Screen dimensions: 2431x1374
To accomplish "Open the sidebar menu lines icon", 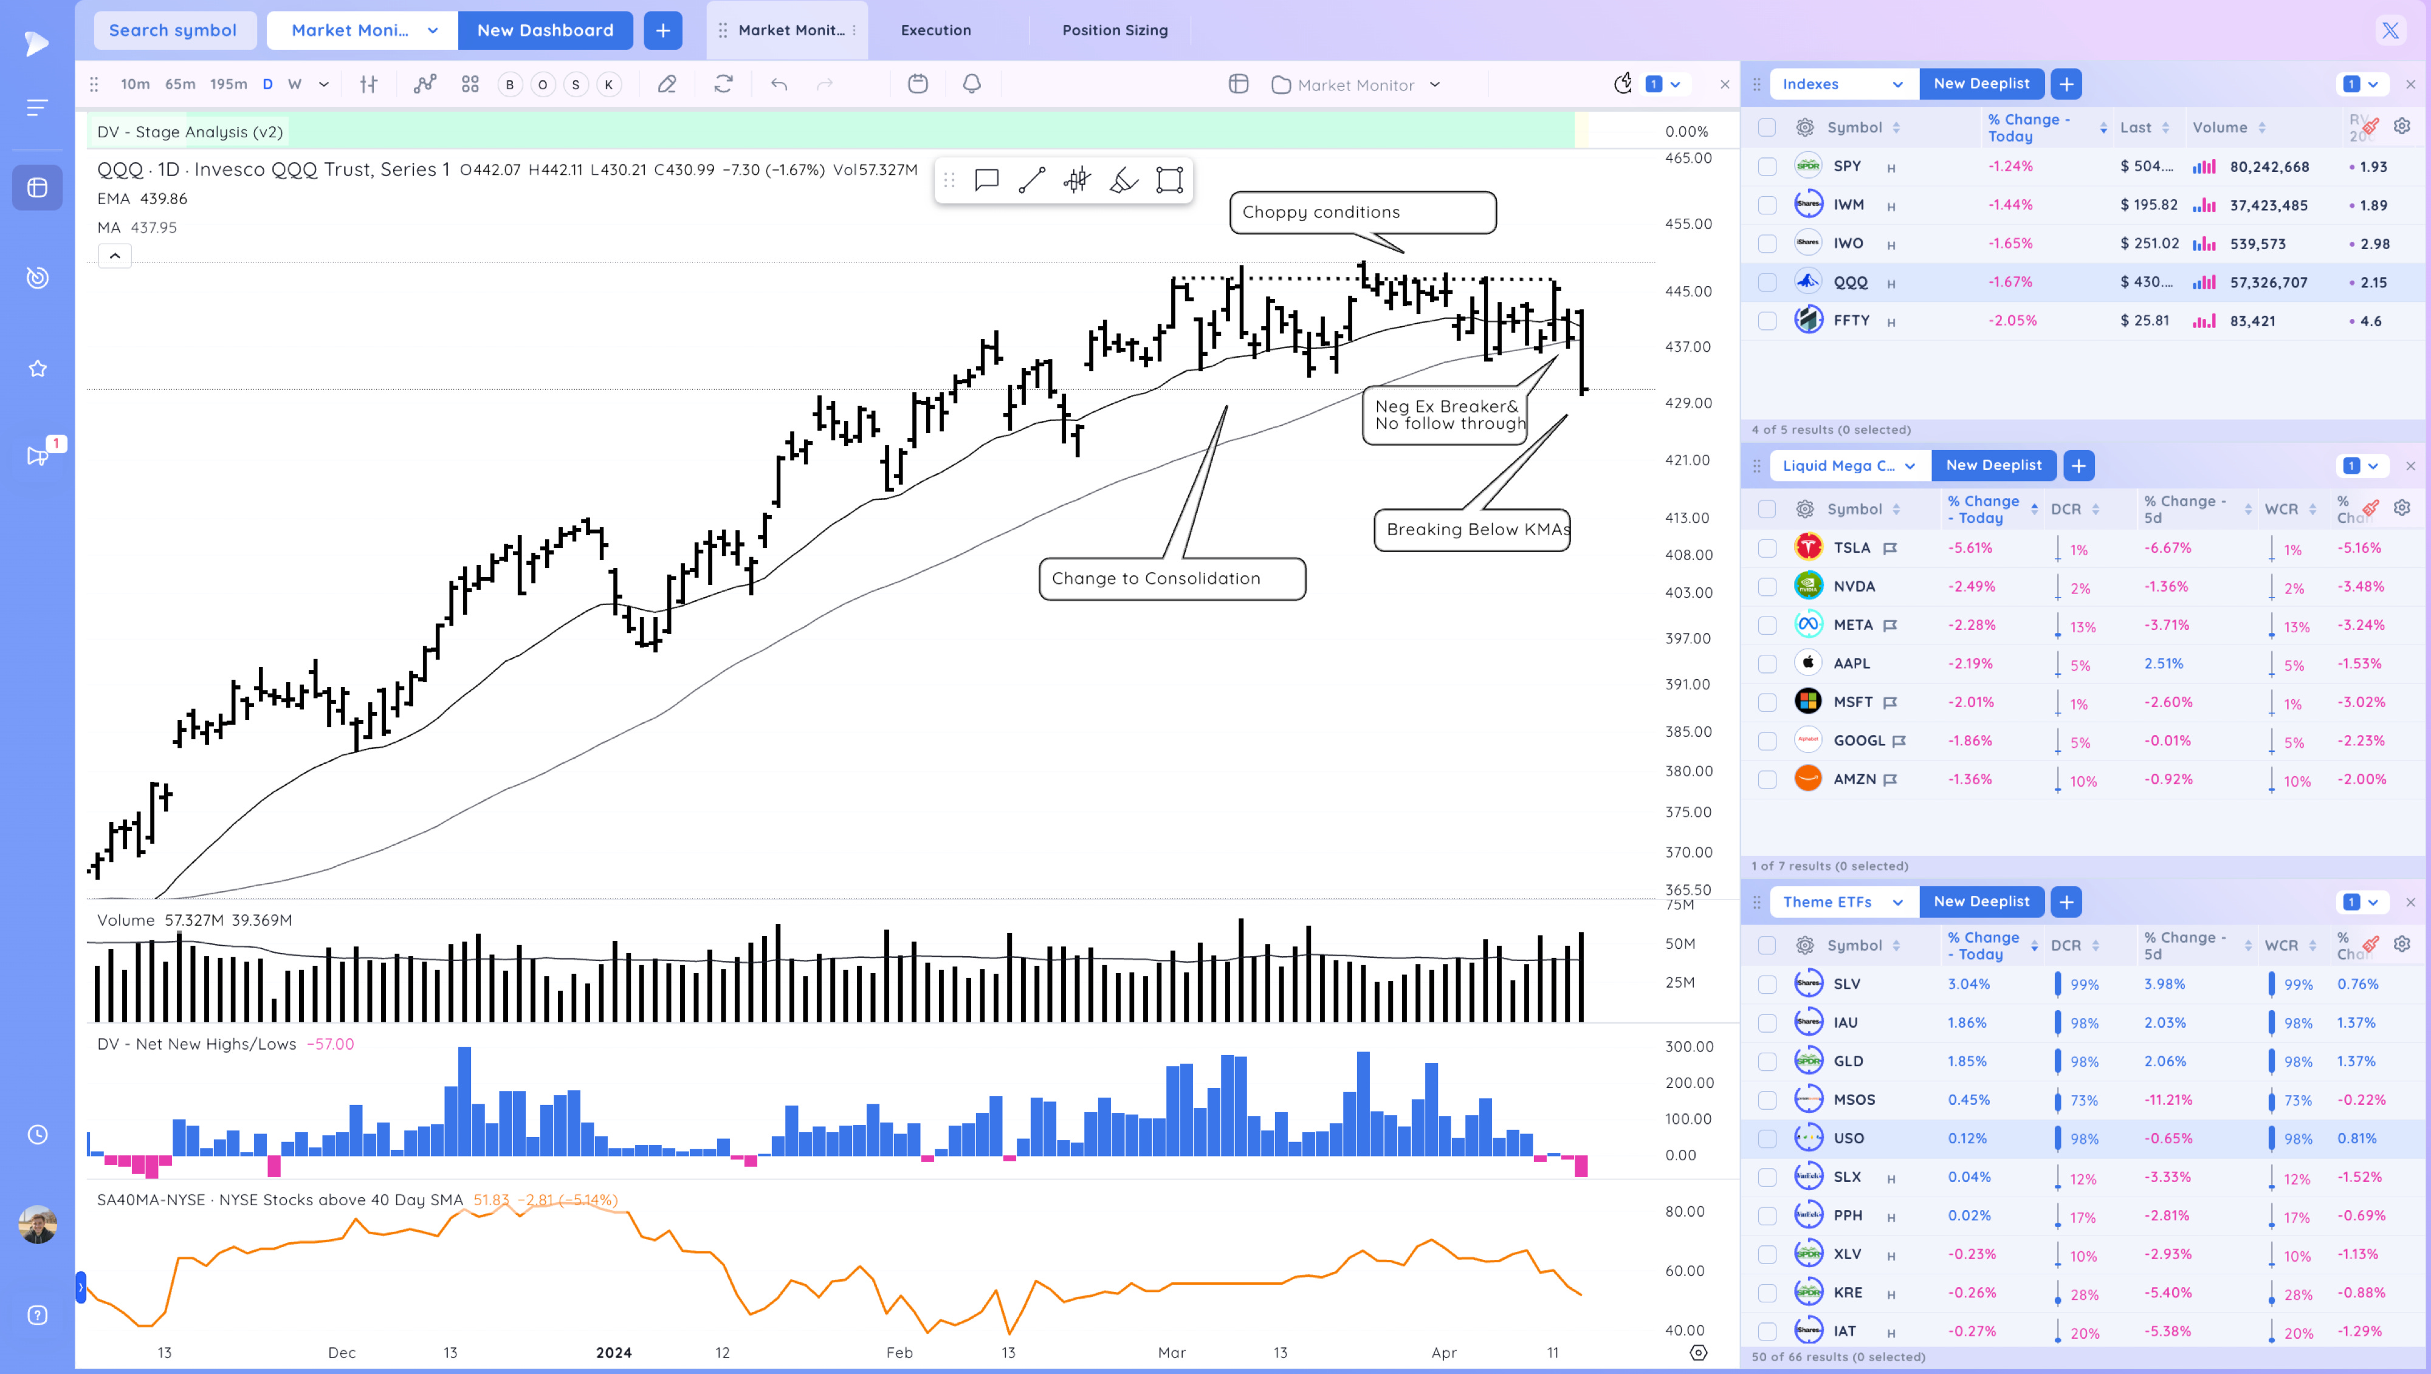I will (x=38, y=108).
